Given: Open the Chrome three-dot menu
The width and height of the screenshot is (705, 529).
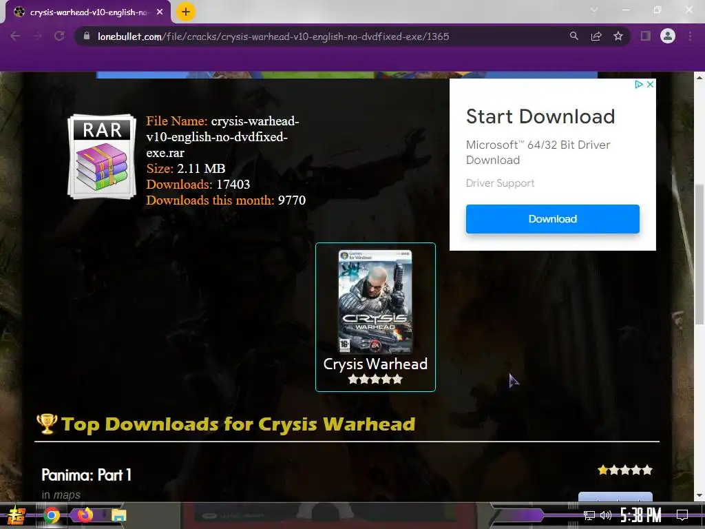Looking at the screenshot, I should tap(690, 36).
